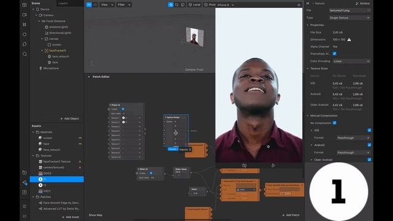Click the add-to-library folder icon in left toolbar
393x221 pixels.
pyautogui.click(x=25, y=173)
